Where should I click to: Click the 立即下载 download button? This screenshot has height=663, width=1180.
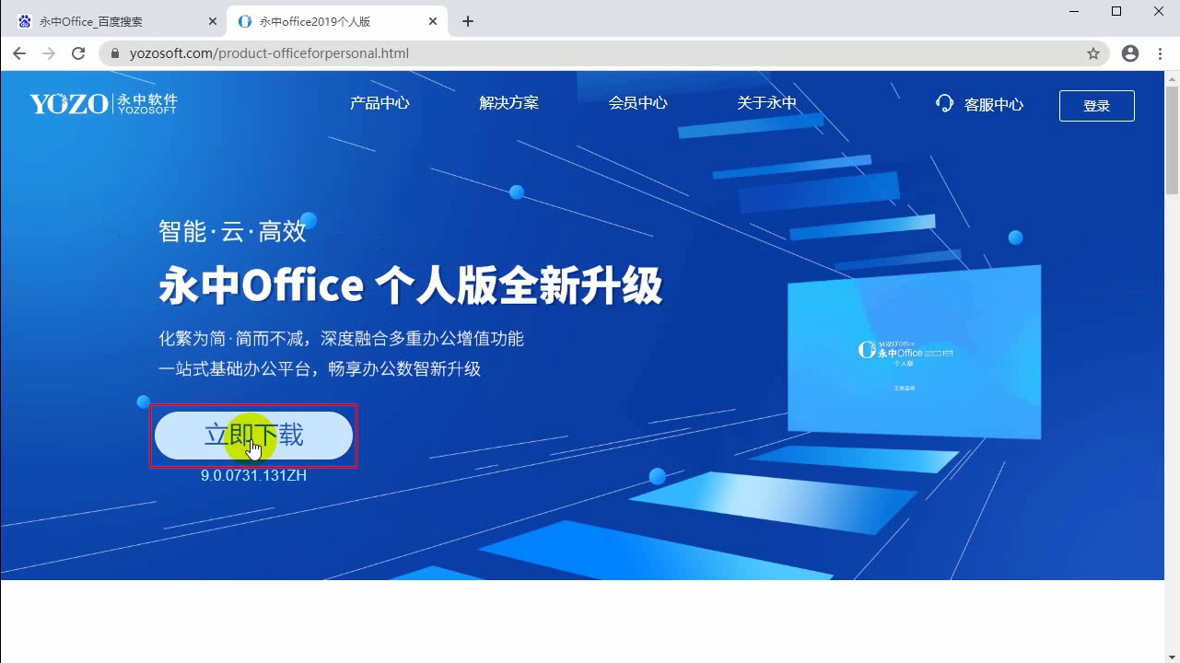[253, 436]
